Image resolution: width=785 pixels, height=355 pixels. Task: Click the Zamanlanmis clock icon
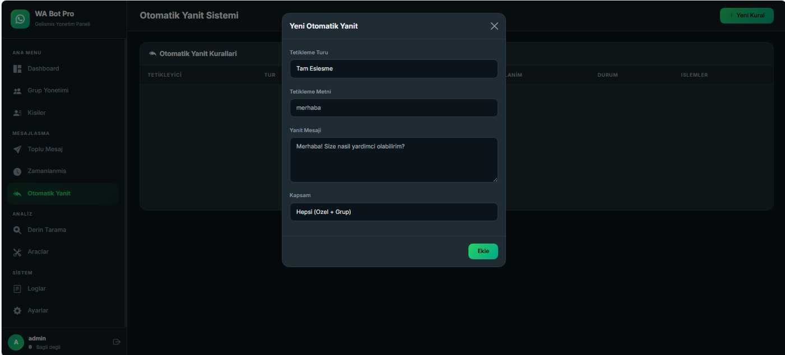click(x=17, y=171)
